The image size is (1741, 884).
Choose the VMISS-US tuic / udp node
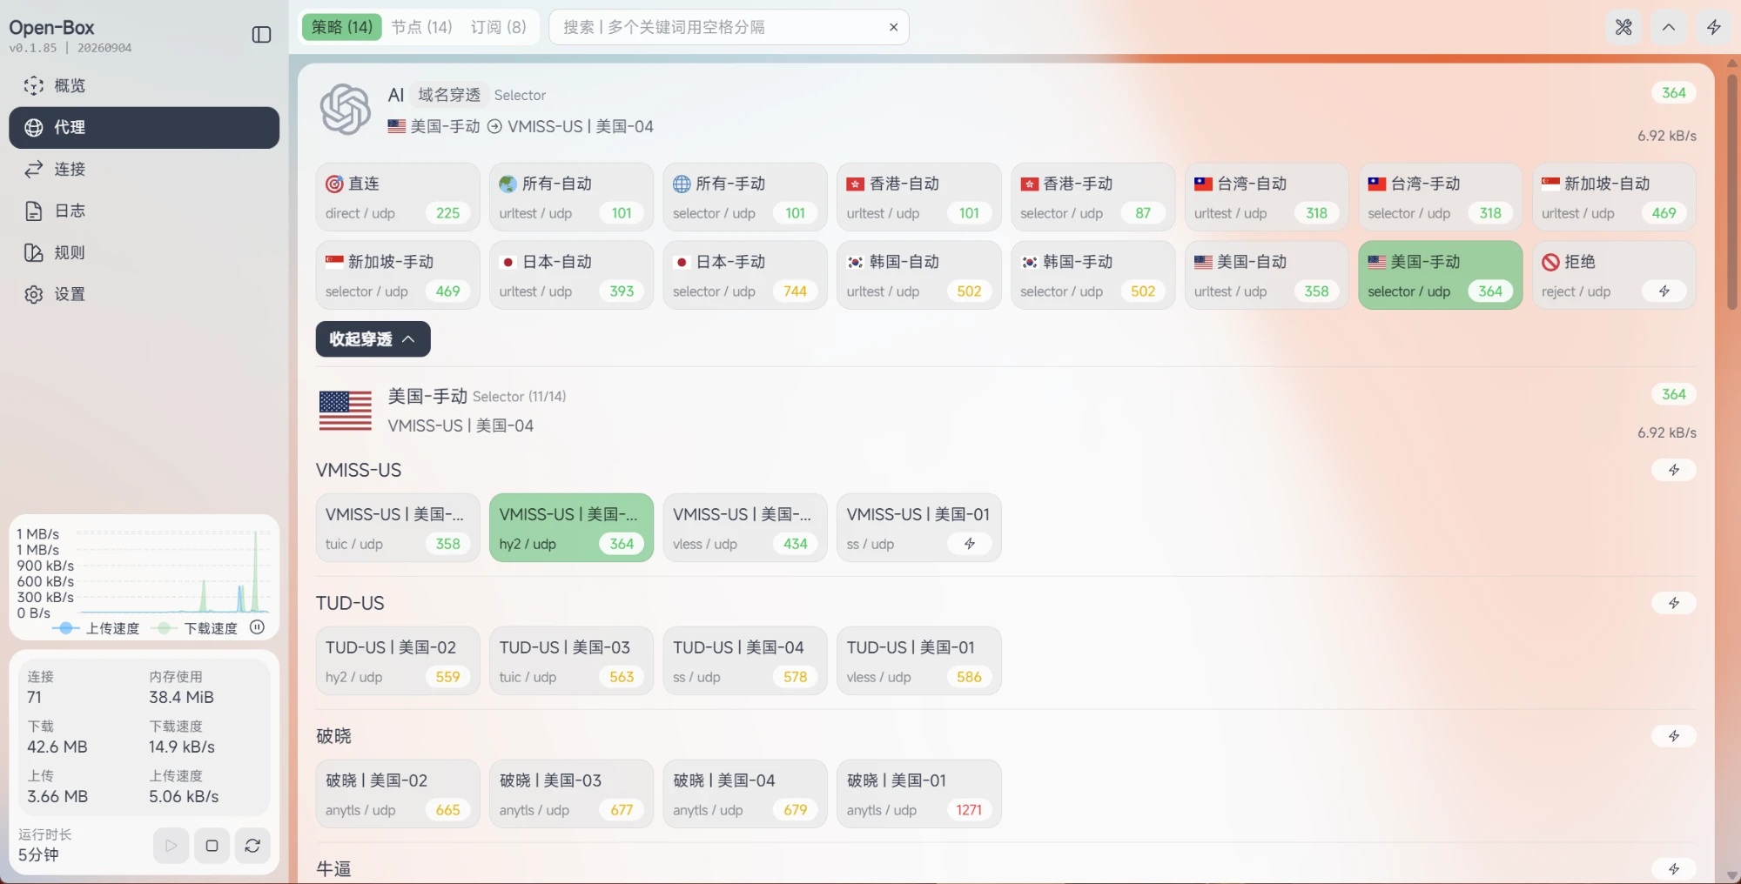[398, 528]
